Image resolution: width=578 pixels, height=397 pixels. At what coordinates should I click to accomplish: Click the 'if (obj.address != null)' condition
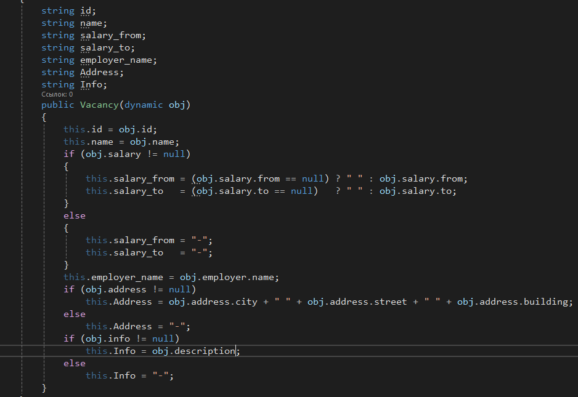coord(130,289)
